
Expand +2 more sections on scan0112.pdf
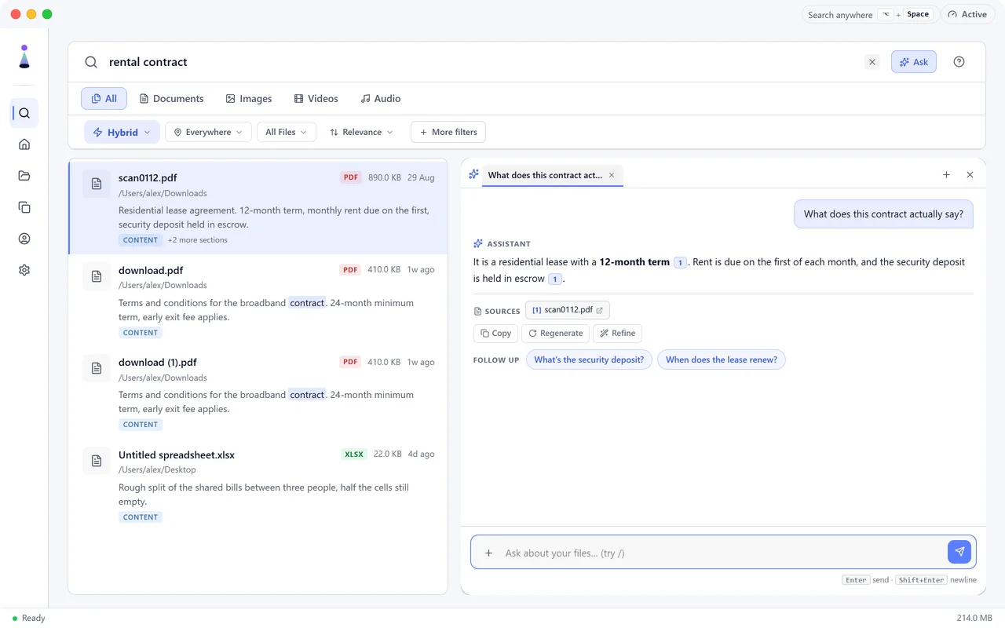pos(197,240)
